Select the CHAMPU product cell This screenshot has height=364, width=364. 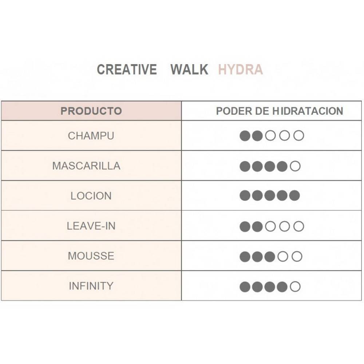91,136
